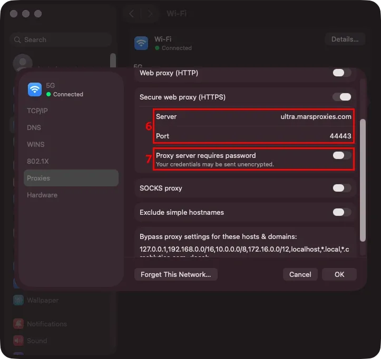This screenshot has height=359, width=381.
Task: Toggle Proxy server requires password
Action: coord(341,155)
